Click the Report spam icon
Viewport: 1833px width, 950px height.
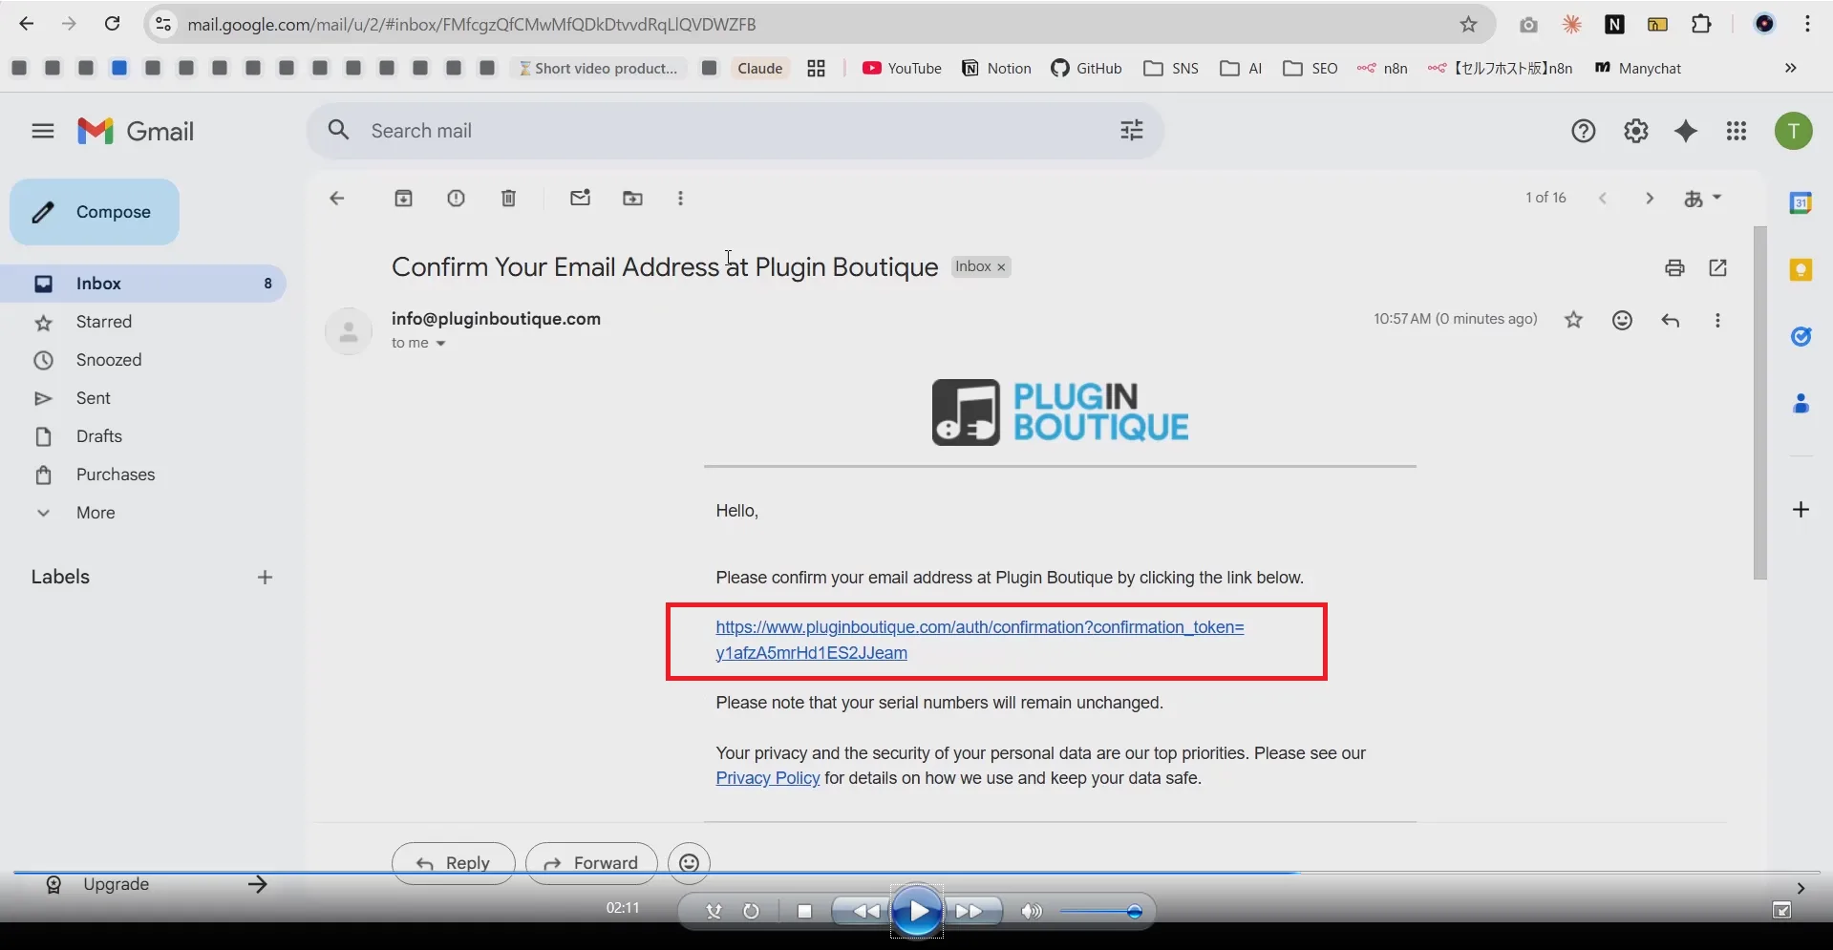457,199
